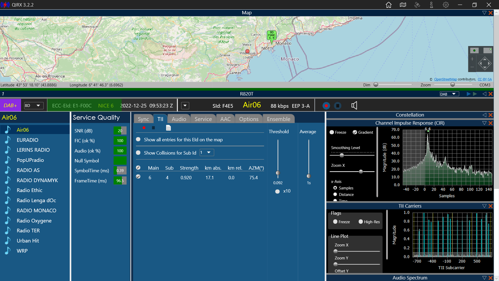Switch to the Options tab
This screenshot has height=281, width=499.
tap(249, 119)
